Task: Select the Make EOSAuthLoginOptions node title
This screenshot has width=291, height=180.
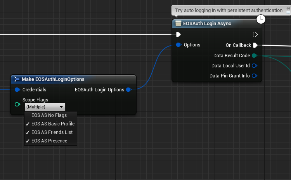Action: (x=53, y=79)
